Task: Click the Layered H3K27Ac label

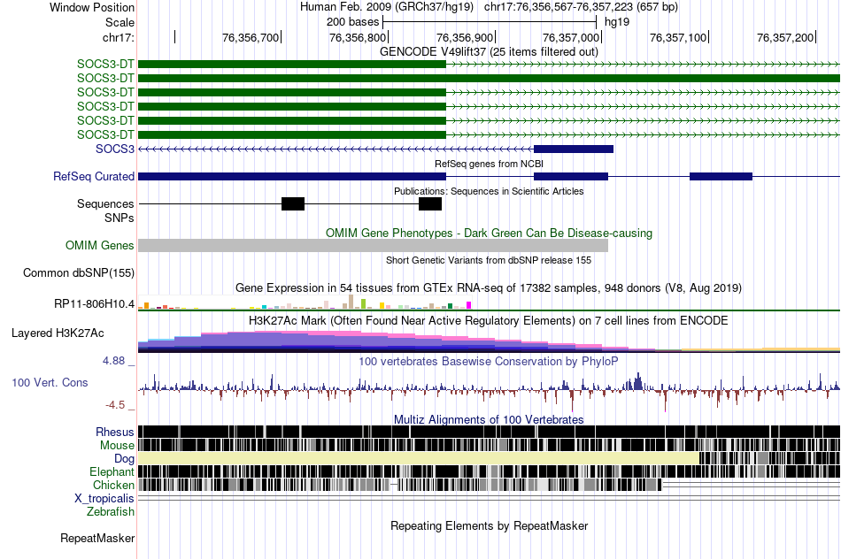Action: [x=58, y=333]
